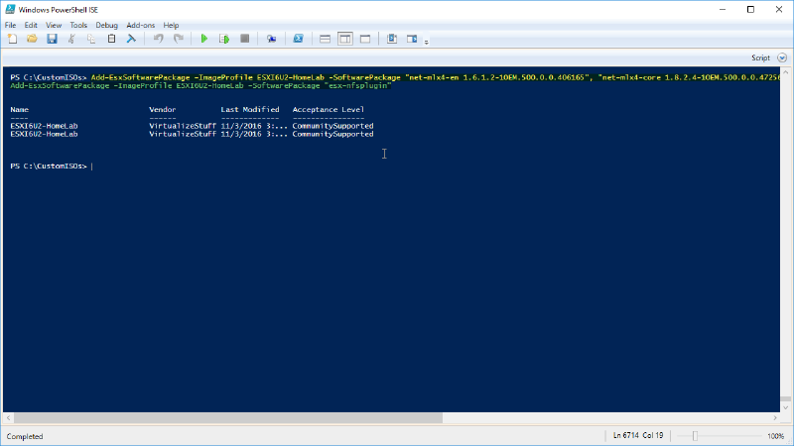The height and width of the screenshot is (446, 794).
Task: Click the vertical scrollbar up arrow
Action: pyautogui.click(x=785, y=72)
